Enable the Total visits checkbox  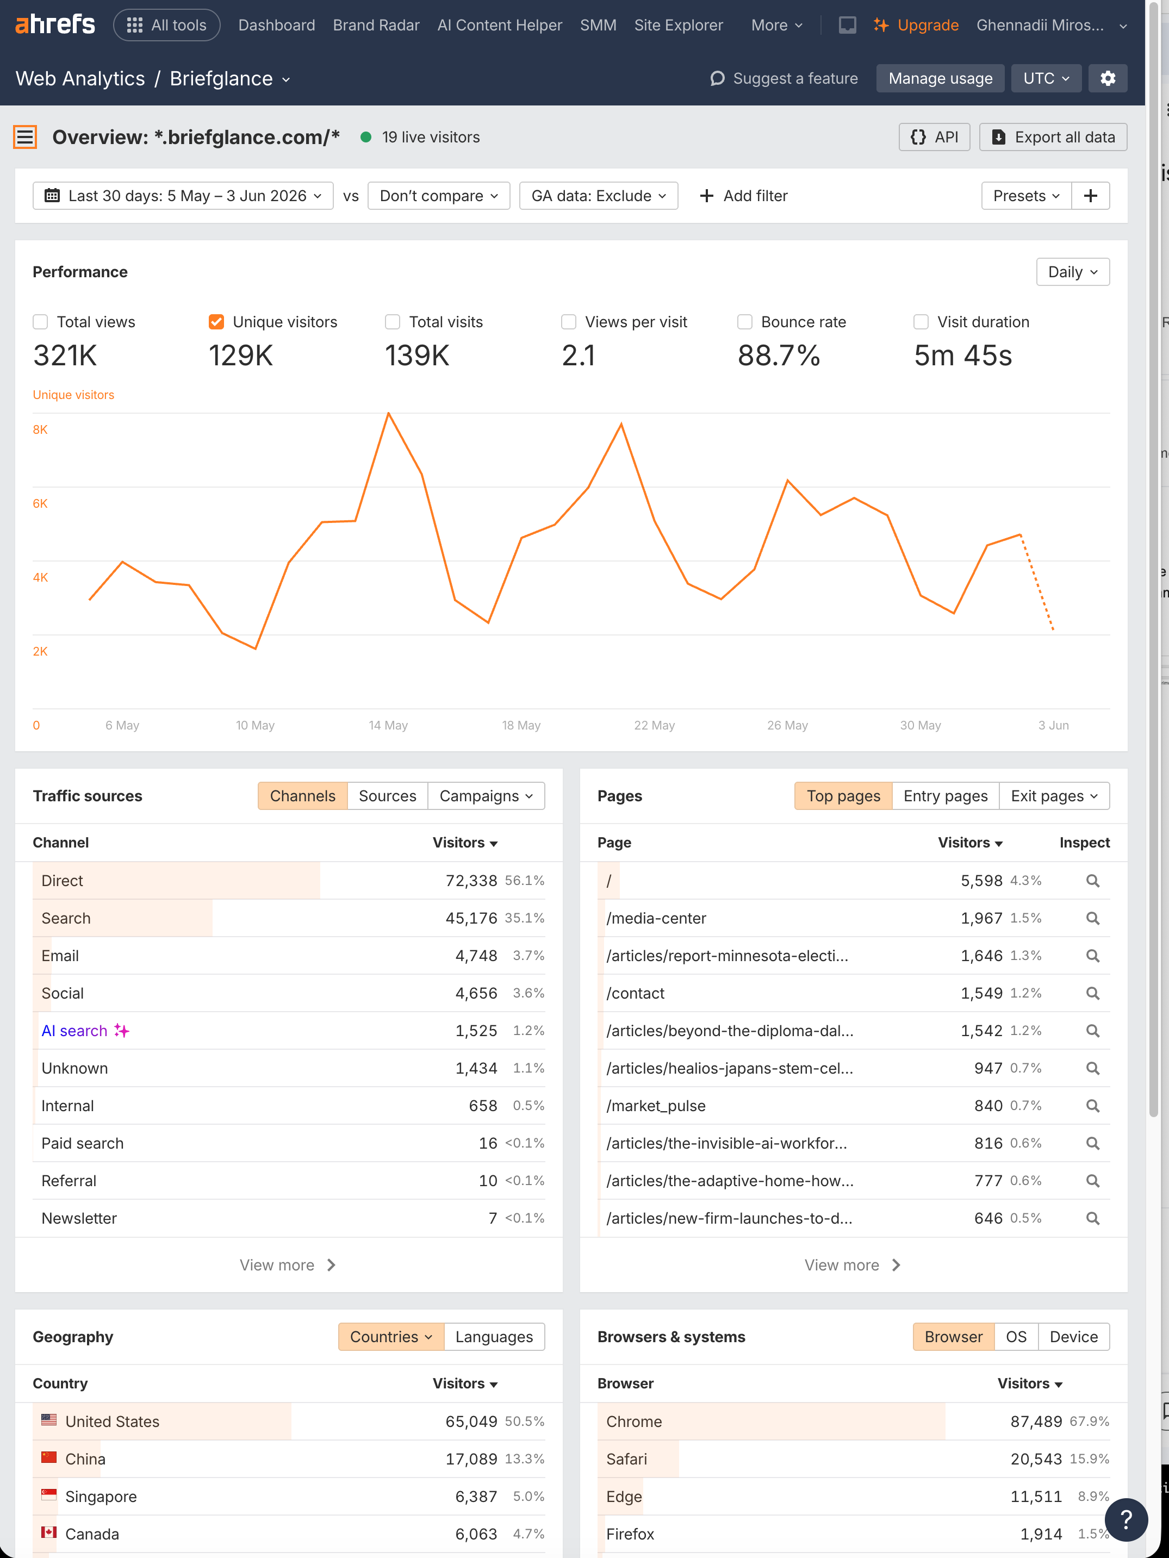(x=393, y=322)
